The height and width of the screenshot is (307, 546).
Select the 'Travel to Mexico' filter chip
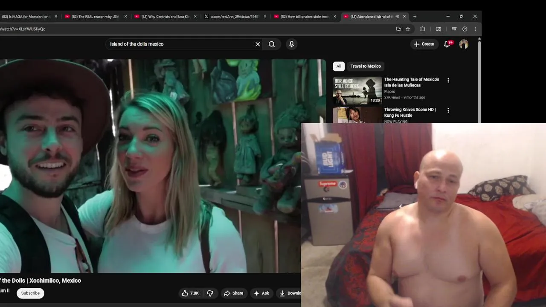[x=366, y=66]
